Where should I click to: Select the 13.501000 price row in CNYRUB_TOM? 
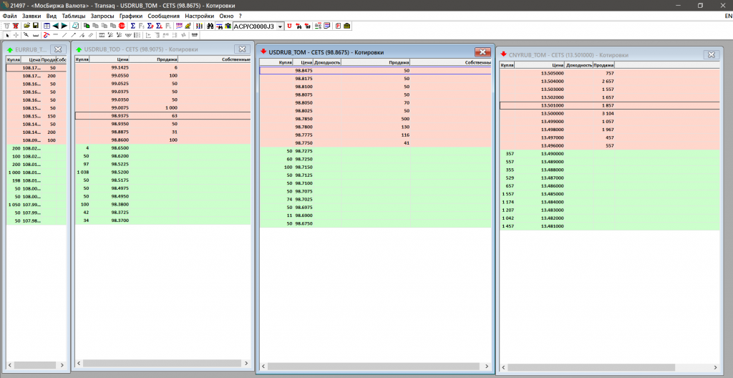click(x=609, y=106)
